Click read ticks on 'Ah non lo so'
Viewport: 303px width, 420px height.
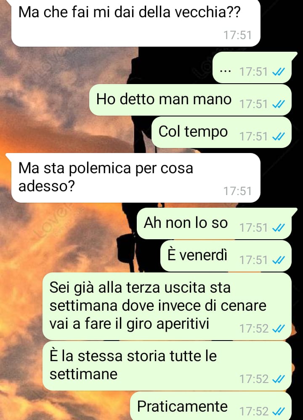click(278, 228)
